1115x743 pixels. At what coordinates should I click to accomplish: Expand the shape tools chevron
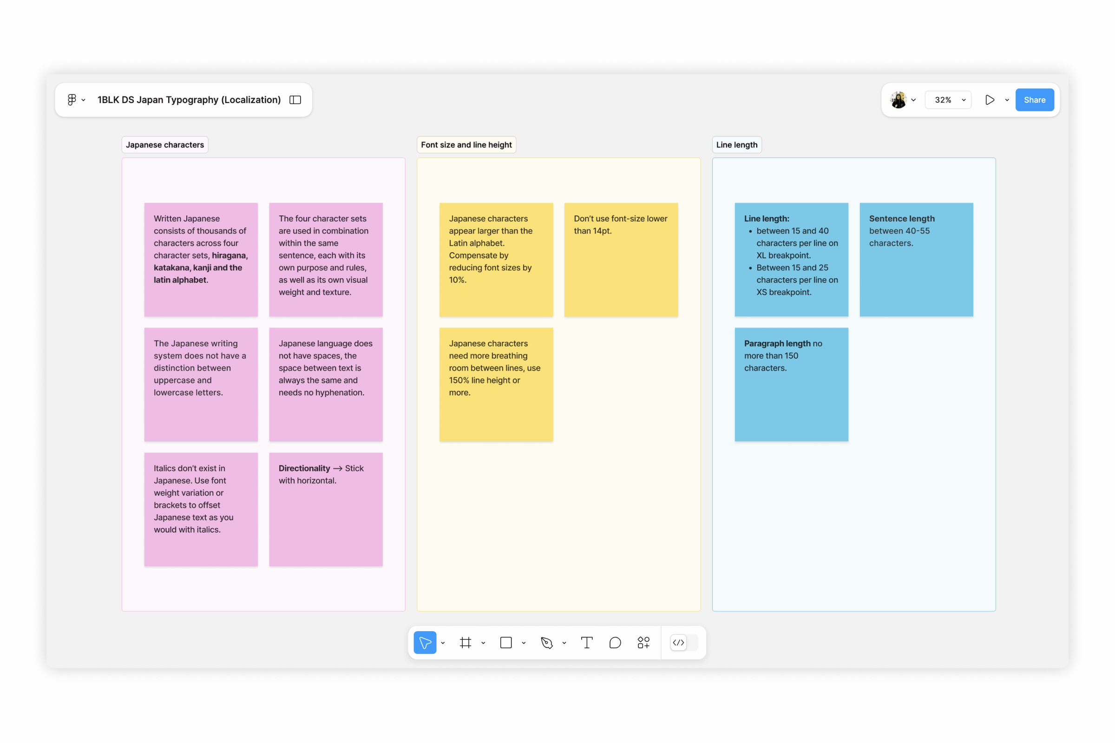pyautogui.click(x=524, y=643)
